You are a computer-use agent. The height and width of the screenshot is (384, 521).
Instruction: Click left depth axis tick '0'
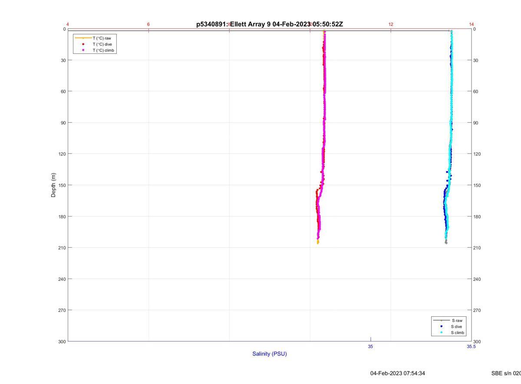point(65,29)
